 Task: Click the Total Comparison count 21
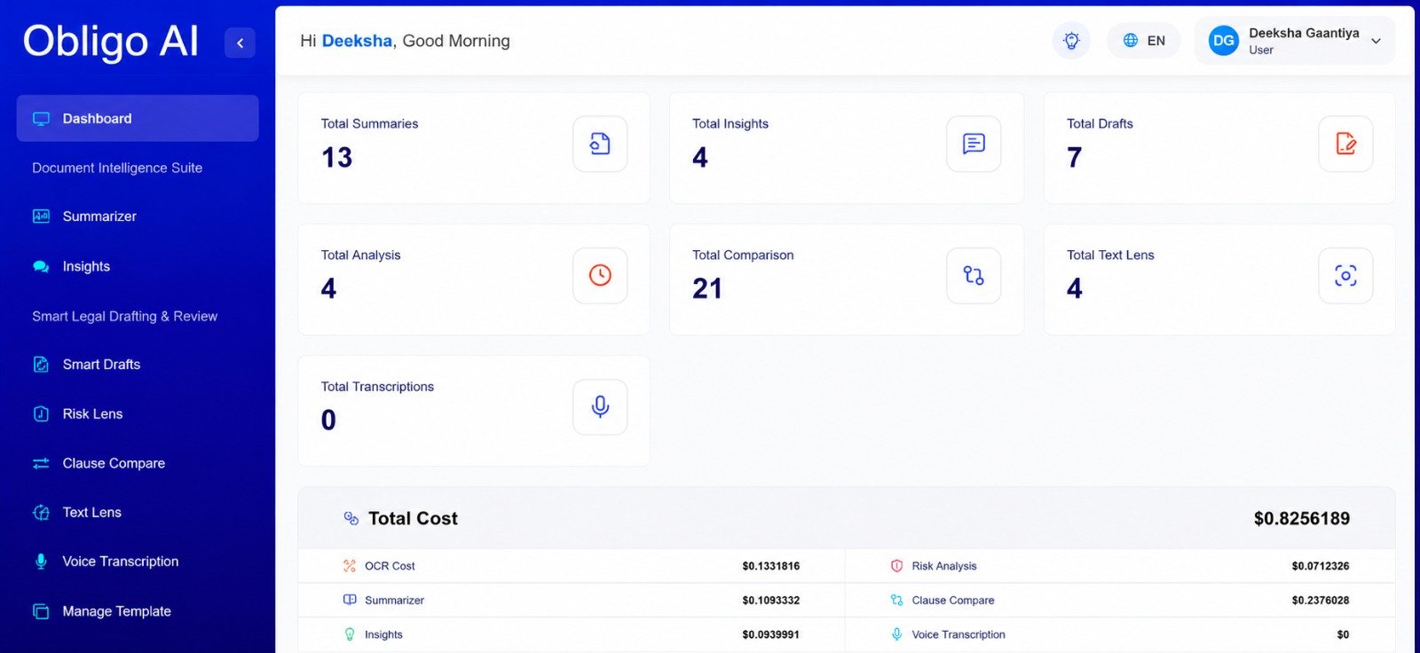coord(707,289)
